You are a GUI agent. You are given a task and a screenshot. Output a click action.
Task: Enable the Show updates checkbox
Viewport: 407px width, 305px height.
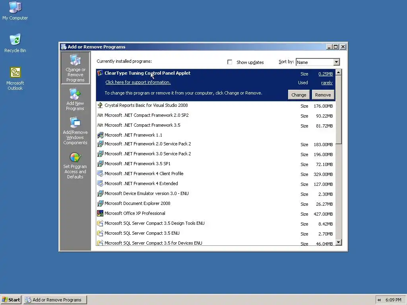point(230,62)
